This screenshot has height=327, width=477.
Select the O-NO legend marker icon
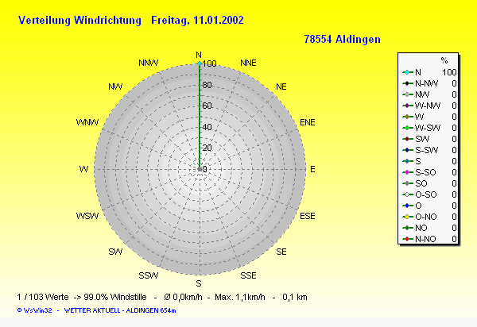click(407, 217)
